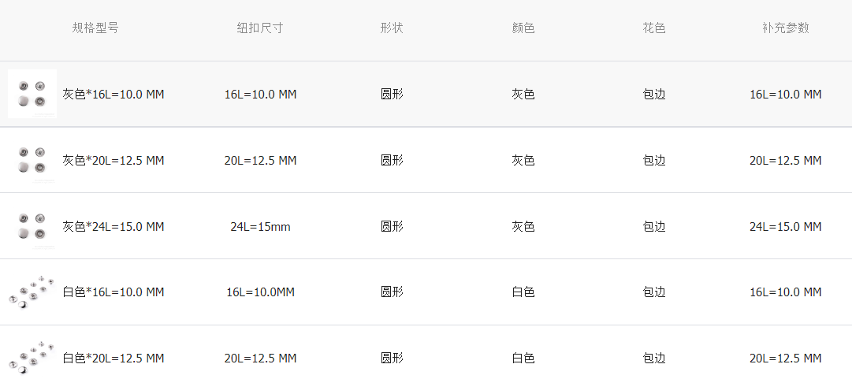Click the 16L=10.0MM size cell in white row
Screen dimensions: 852x379
260,292
